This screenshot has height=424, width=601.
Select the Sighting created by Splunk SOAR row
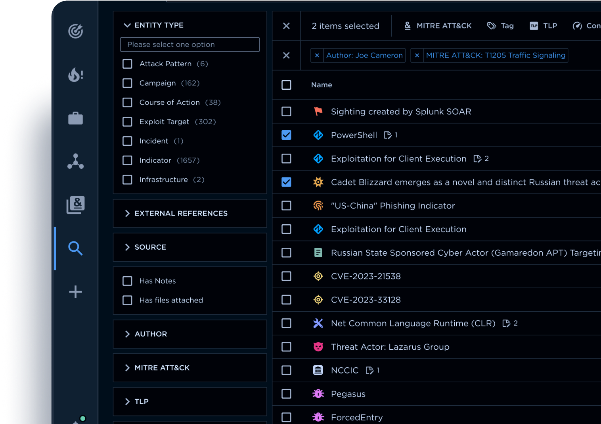286,112
